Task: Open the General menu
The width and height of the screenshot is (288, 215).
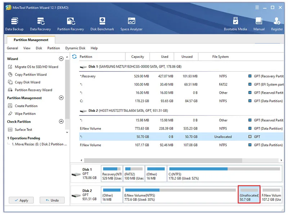Action: (12, 48)
